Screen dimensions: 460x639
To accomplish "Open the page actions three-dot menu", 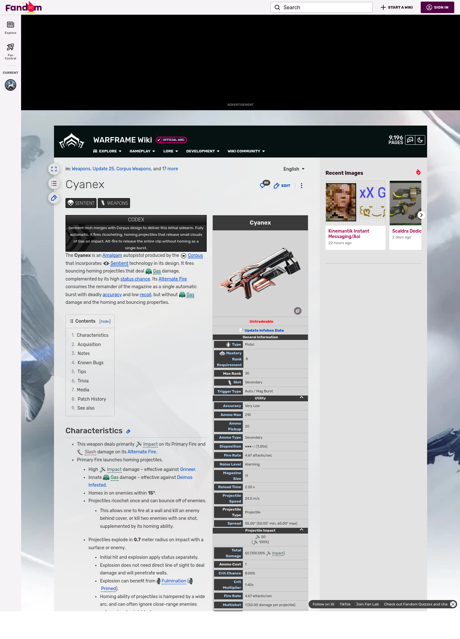I will (302, 186).
